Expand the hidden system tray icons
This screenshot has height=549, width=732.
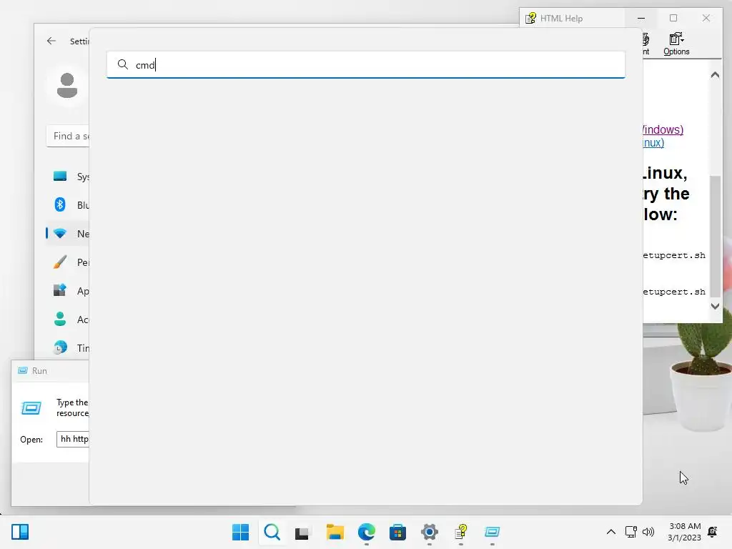tap(610, 532)
